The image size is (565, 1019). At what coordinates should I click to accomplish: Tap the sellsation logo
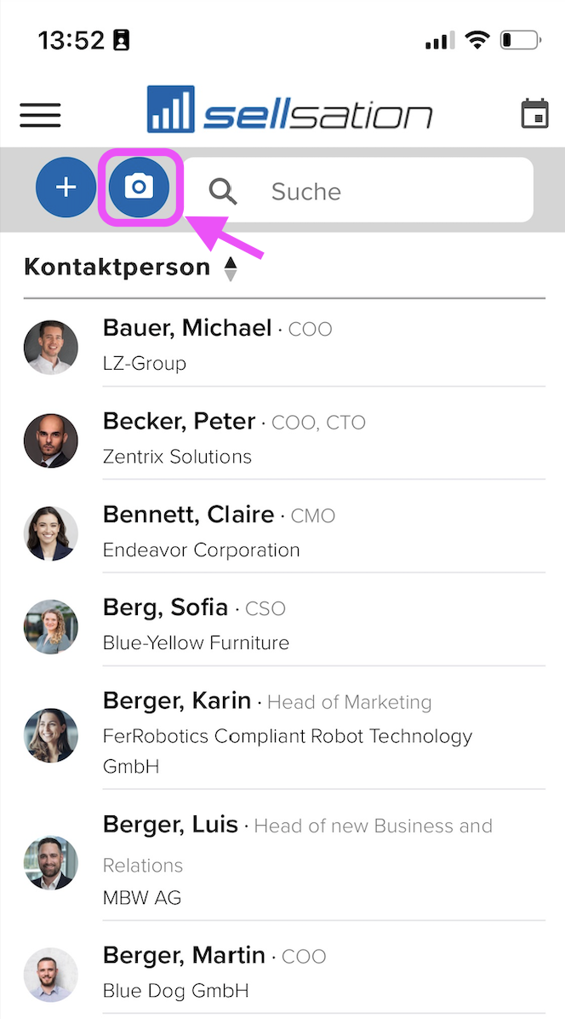coord(290,109)
